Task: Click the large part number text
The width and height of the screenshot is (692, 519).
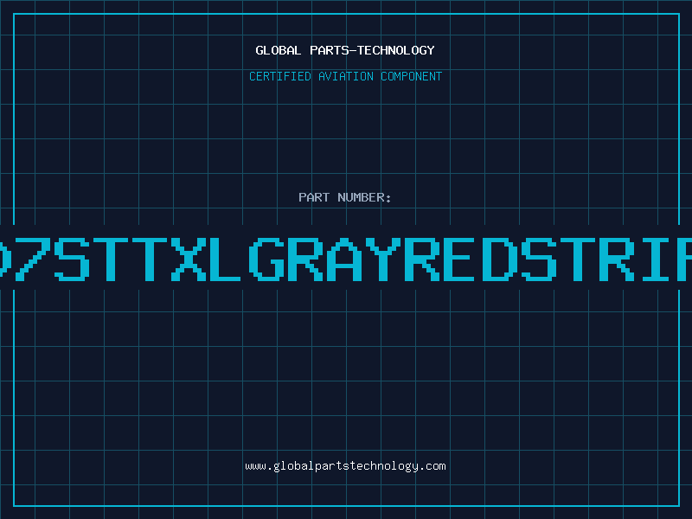Action: 346,259
